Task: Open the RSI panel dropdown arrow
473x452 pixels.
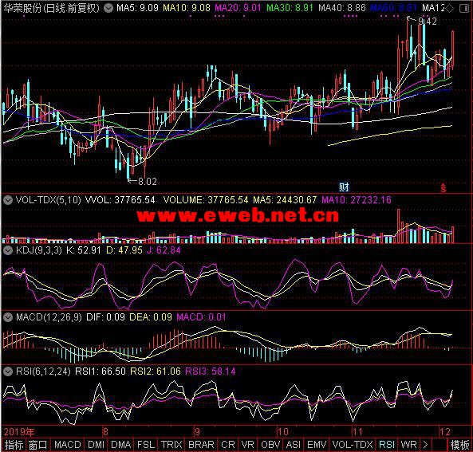Action: tap(8, 371)
